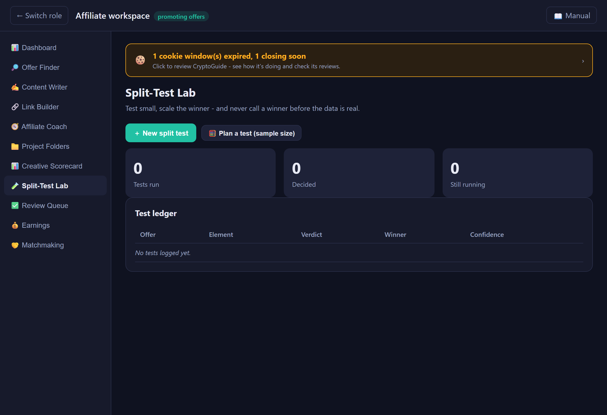Start a New split test
The height and width of the screenshot is (415, 607).
tap(161, 133)
